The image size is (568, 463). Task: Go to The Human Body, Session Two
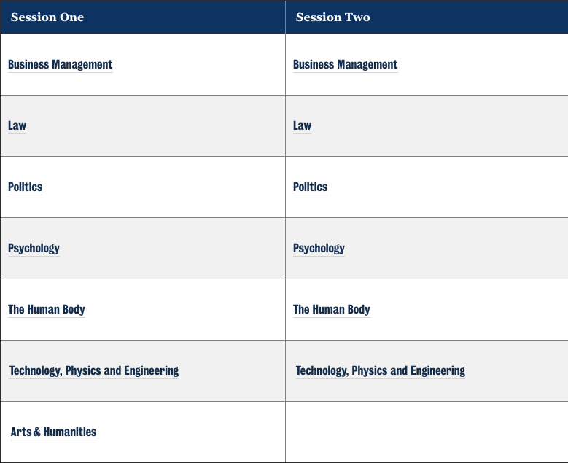click(331, 309)
